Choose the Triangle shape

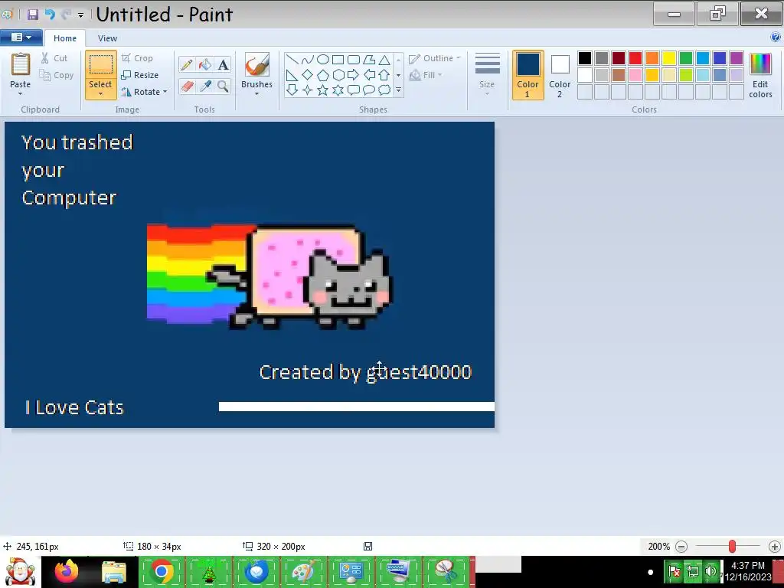click(384, 60)
